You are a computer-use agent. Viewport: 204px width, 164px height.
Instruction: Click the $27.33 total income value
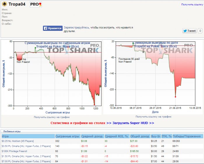coord(133,141)
